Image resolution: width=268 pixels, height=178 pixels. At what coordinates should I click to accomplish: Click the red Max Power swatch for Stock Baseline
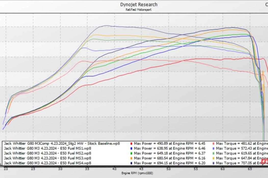pos(131,144)
